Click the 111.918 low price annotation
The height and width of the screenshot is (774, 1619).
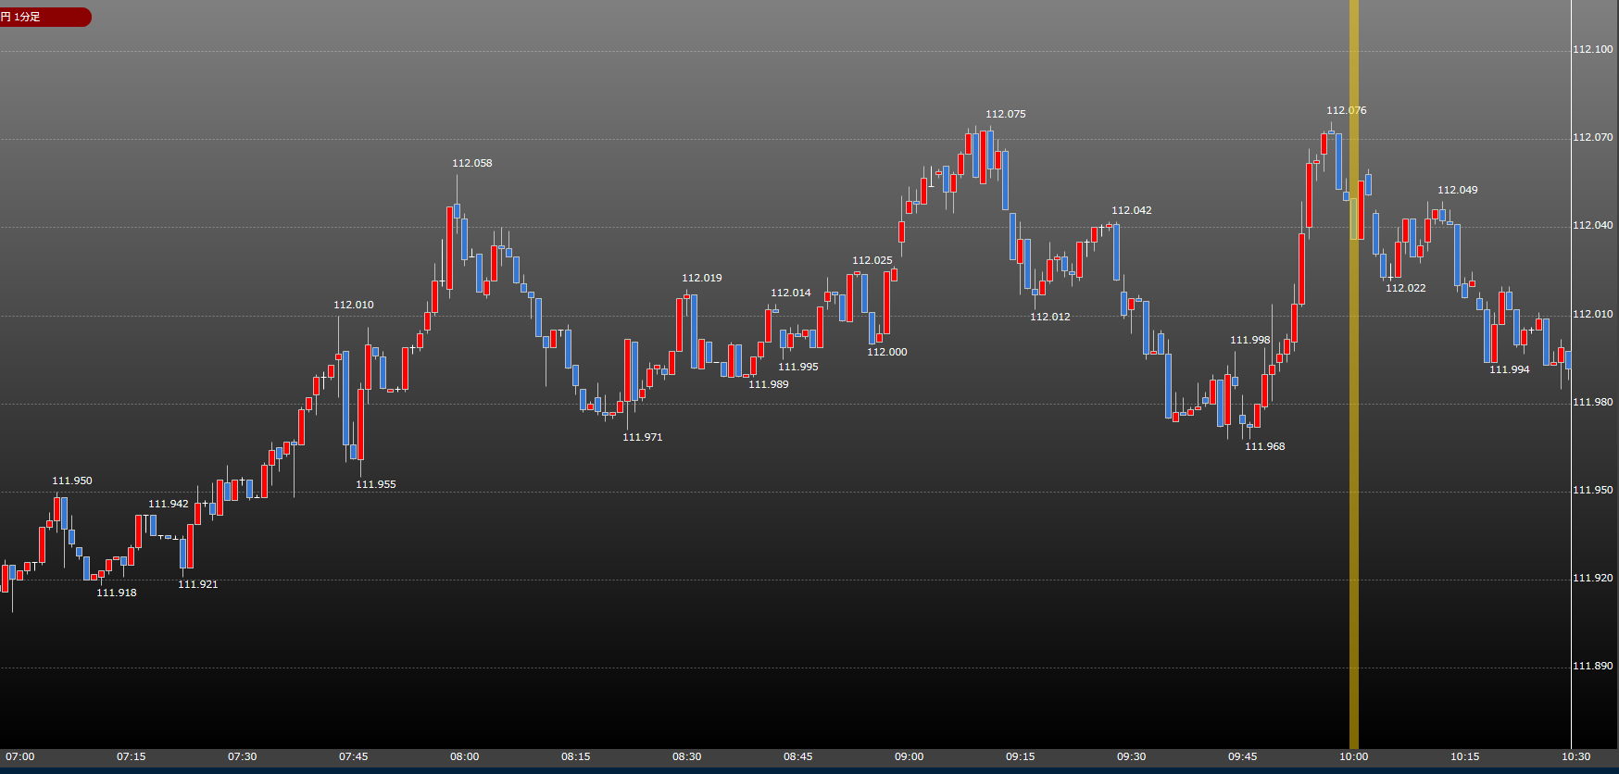(x=117, y=593)
